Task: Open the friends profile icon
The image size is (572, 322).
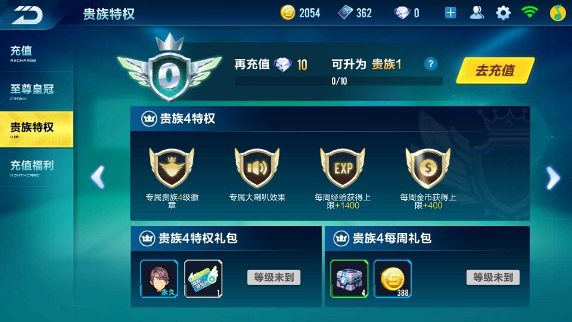Action: click(x=477, y=13)
